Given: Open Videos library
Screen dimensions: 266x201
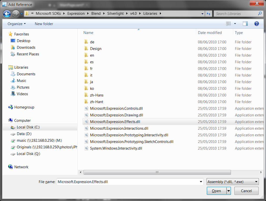Looking at the screenshot, I should (22, 94).
